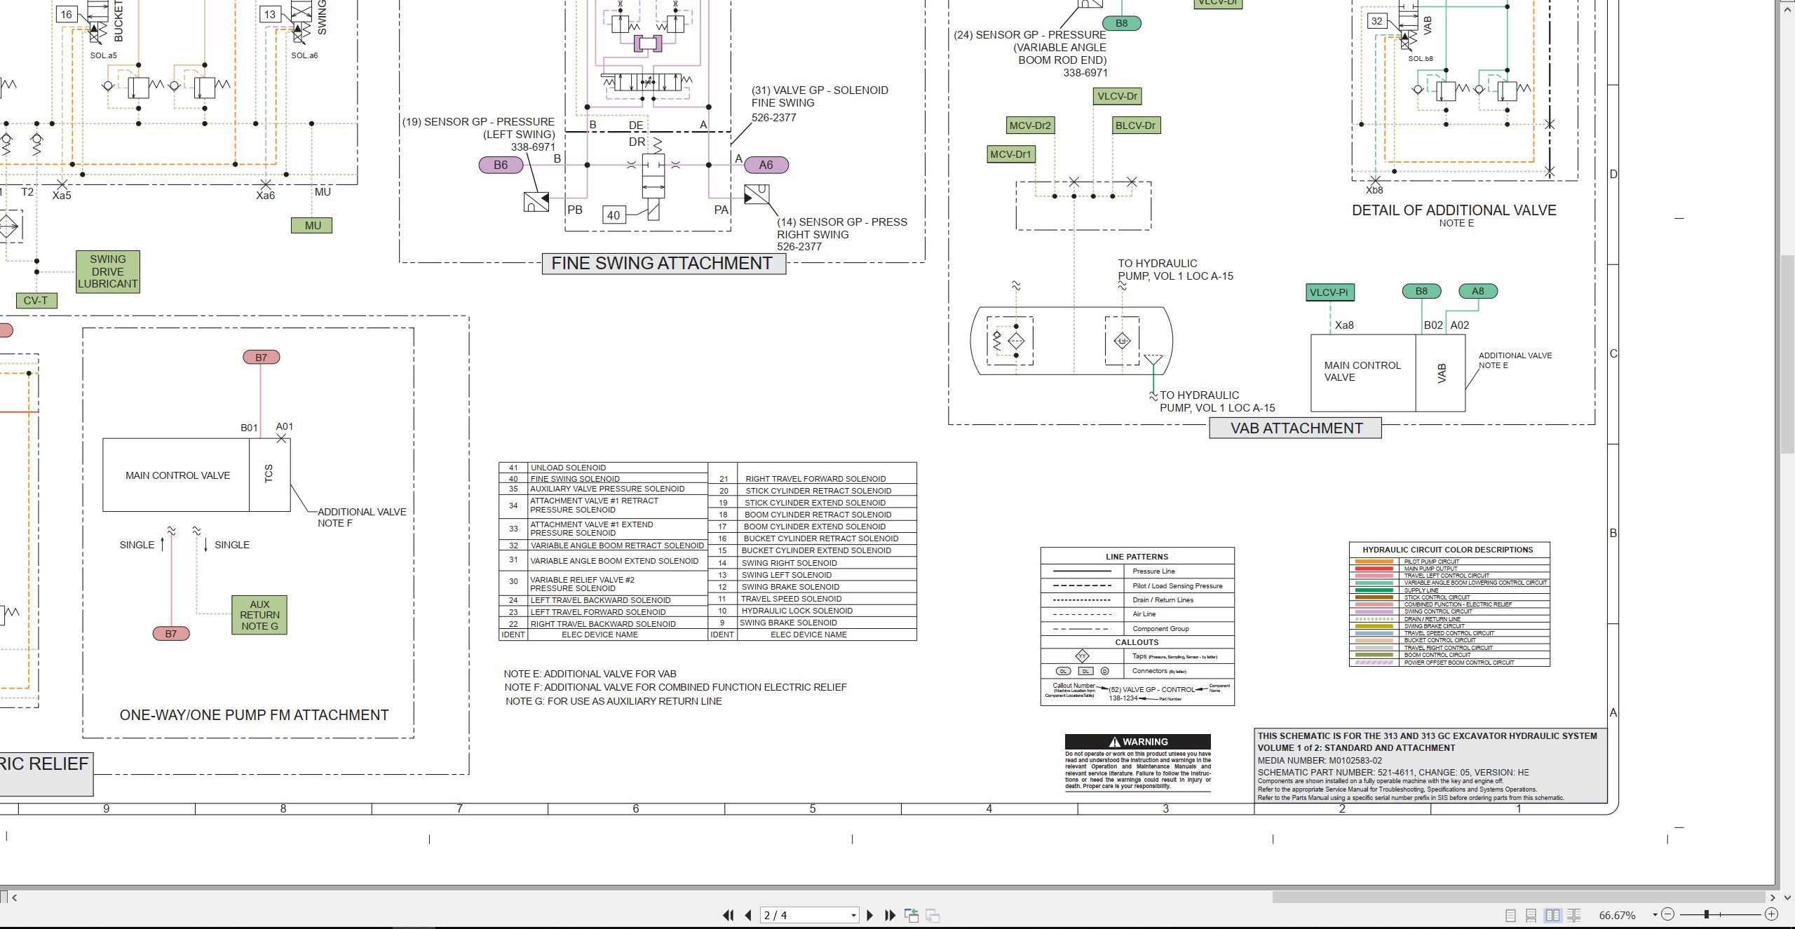
Task: Click the MCV-Dr2 label box
Action: pyautogui.click(x=1030, y=126)
